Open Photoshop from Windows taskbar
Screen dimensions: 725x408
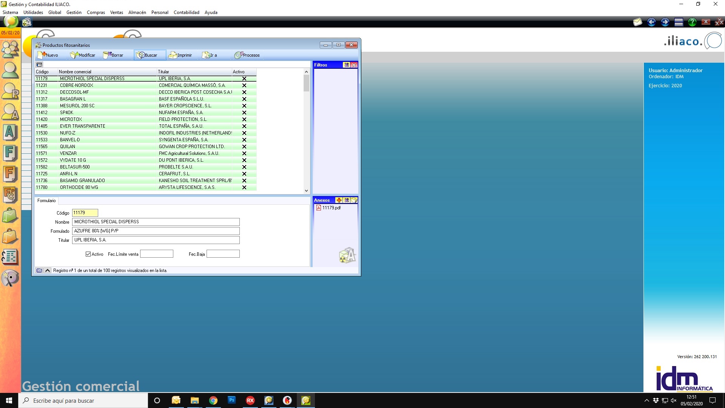pos(232,400)
